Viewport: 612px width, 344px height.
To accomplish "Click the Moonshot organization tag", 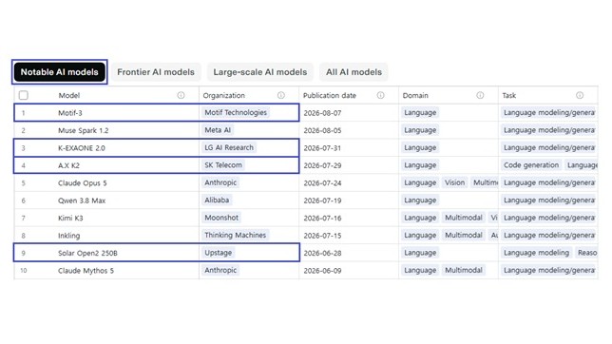I will [x=221, y=218].
